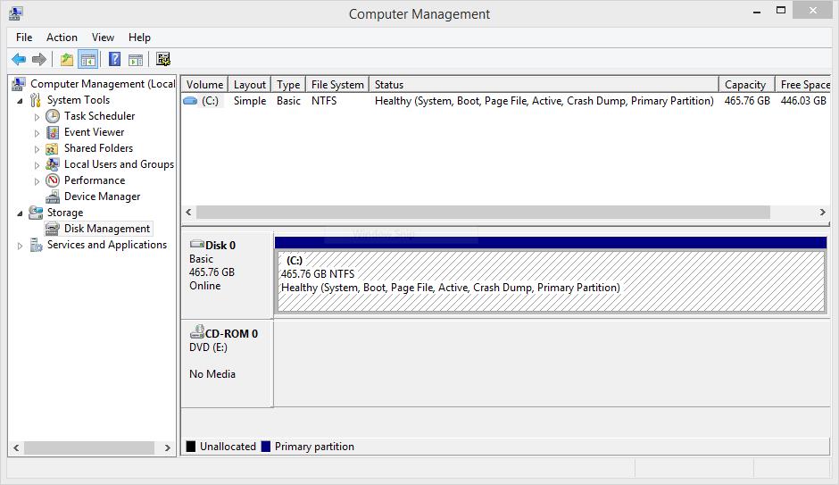Image resolution: width=839 pixels, height=485 pixels.
Task: Click the volume list horizontal scrollbar right arrow
Action: [x=822, y=213]
